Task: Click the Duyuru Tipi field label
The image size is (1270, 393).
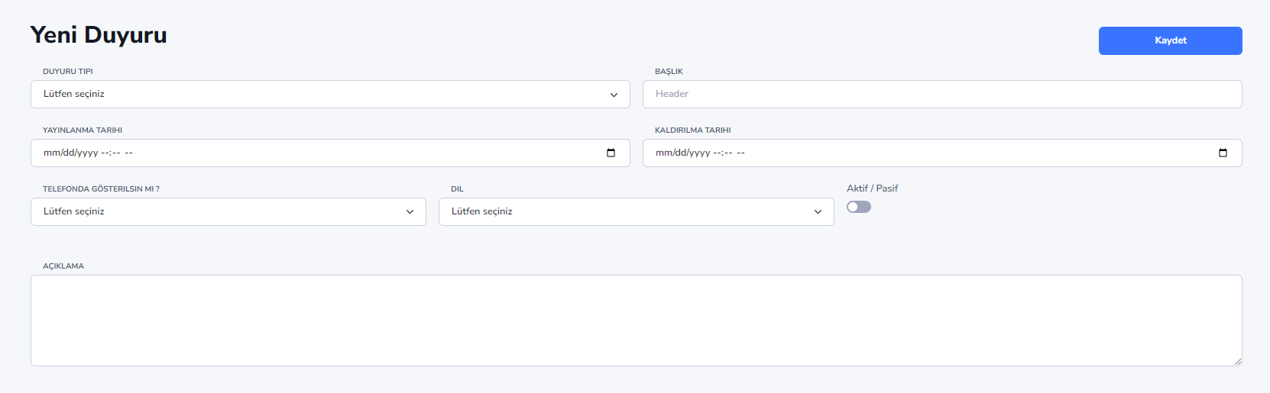Action: [x=68, y=71]
